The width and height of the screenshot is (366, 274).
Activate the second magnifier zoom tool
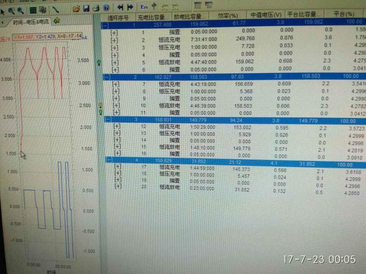point(21,11)
